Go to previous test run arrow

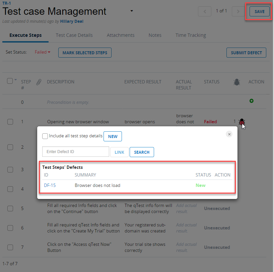coord(205,11)
